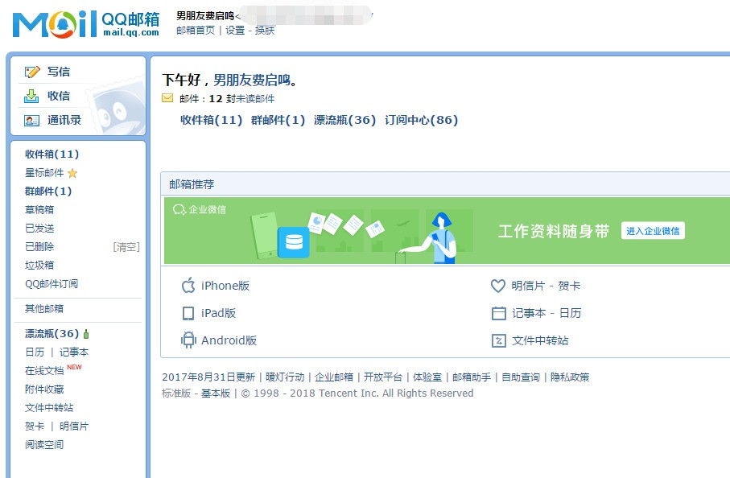
Task: Open 阅读空间 in sidebar
Action: point(44,444)
